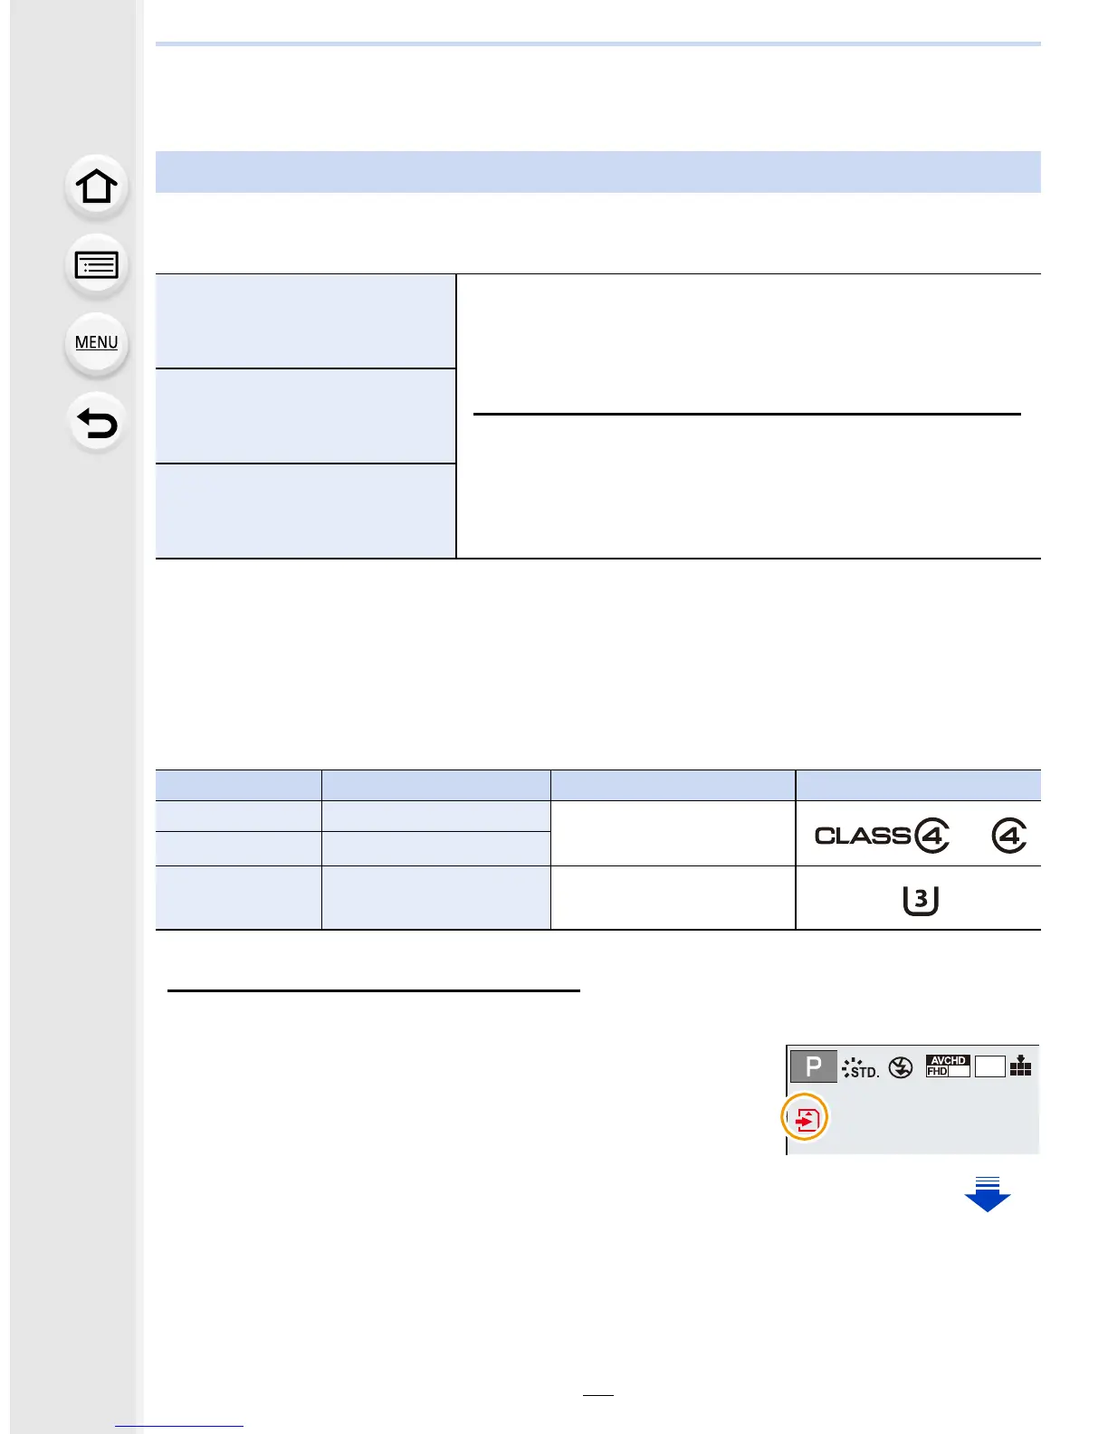Click the standalone circled 4 class symbol

(x=1008, y=835)
